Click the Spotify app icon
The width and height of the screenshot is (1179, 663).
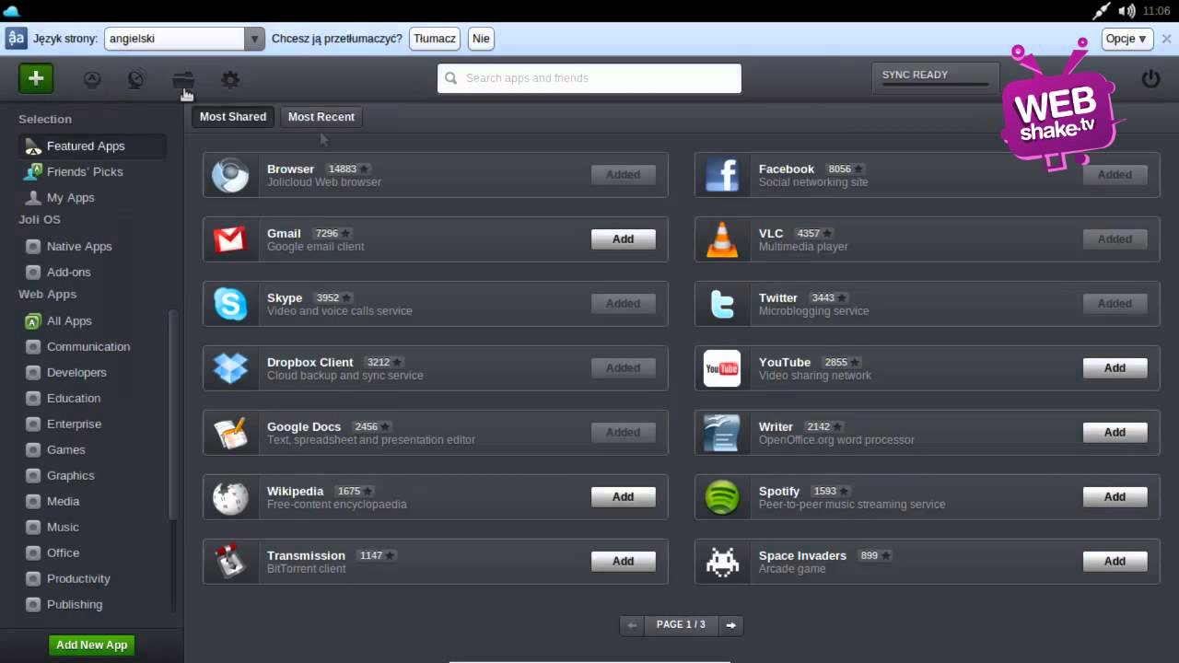point(722,497)
